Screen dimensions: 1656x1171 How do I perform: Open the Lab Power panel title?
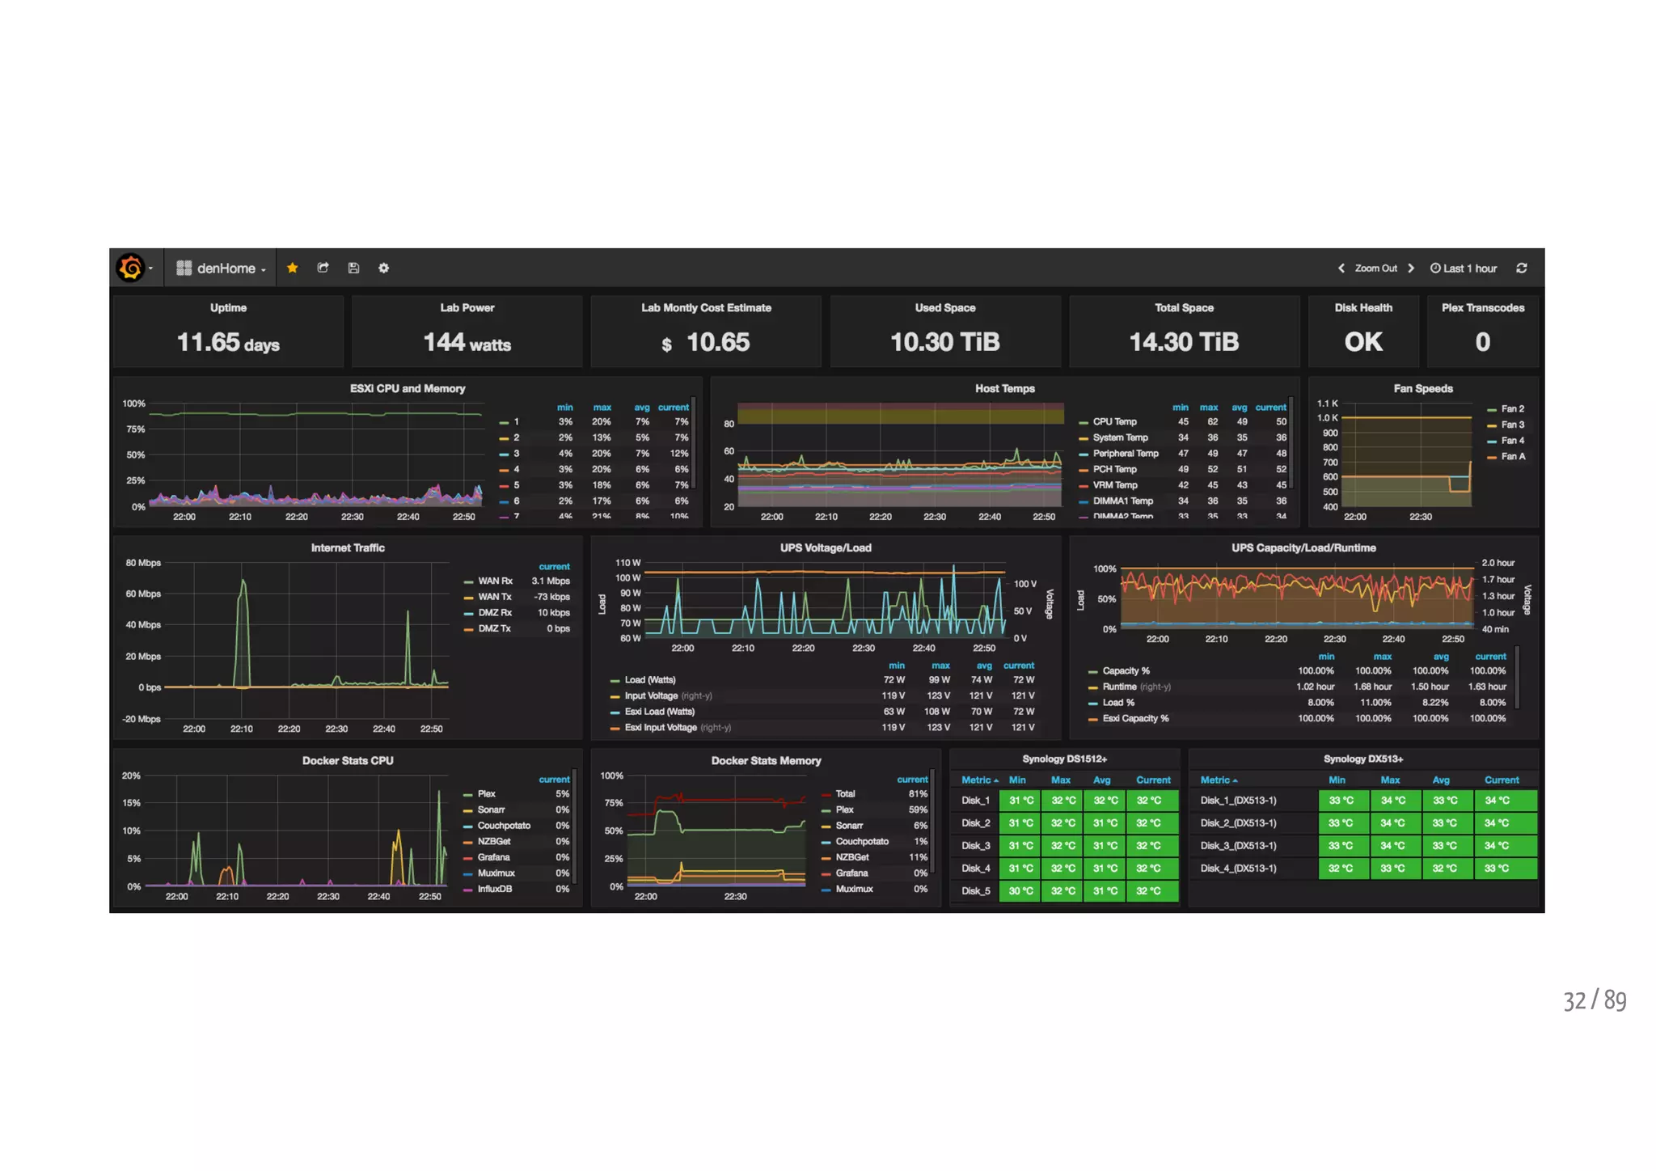click(x=467, y=307)
